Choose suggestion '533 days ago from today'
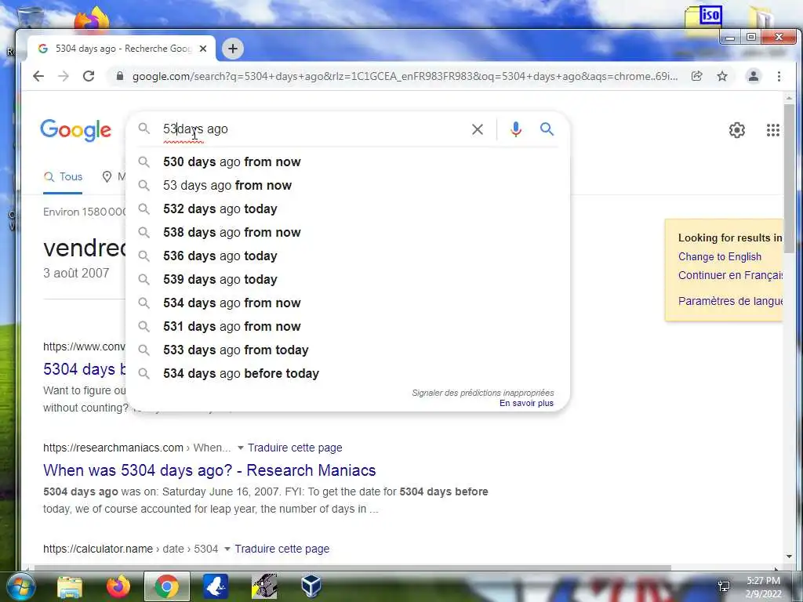 tap(347, 350)
